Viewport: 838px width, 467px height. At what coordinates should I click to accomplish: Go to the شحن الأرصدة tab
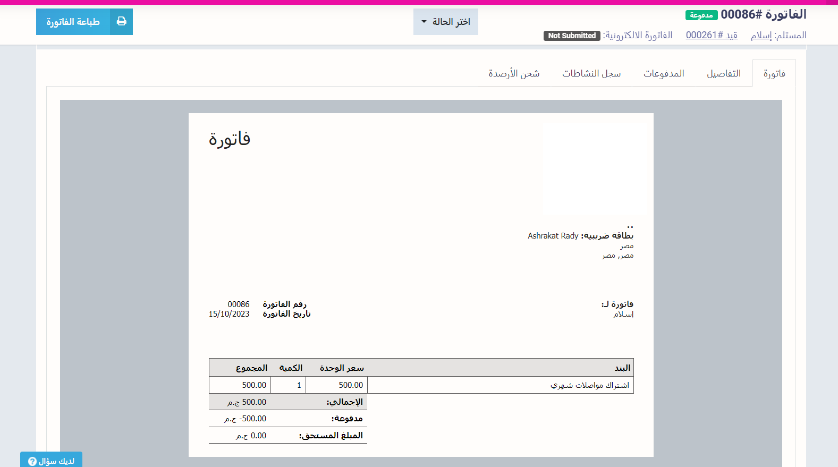[514, 73]
